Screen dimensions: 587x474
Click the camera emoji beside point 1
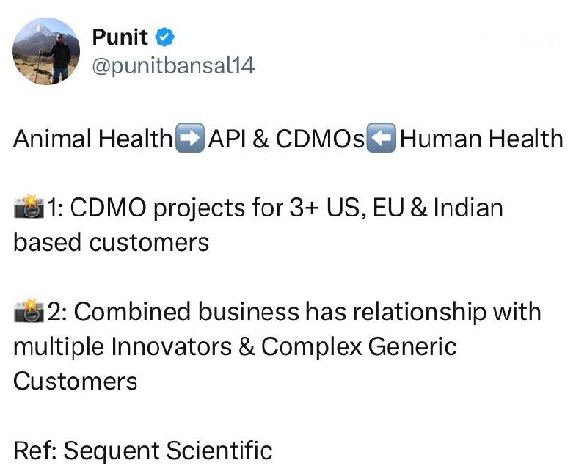29,208
